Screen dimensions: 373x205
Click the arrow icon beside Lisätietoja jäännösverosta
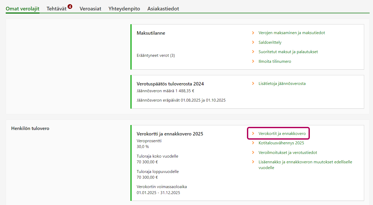coord(253,84)
